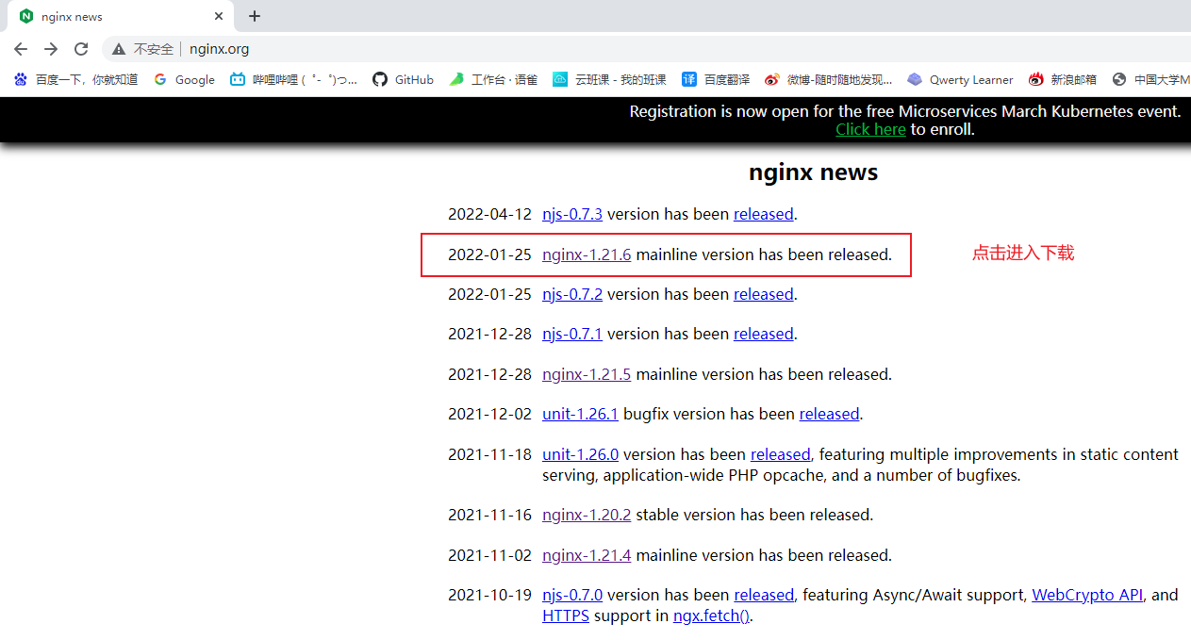The image size is (1191, 640).
Task: Click 'released' link for njs-0.7.3
Action: (764, 214)
